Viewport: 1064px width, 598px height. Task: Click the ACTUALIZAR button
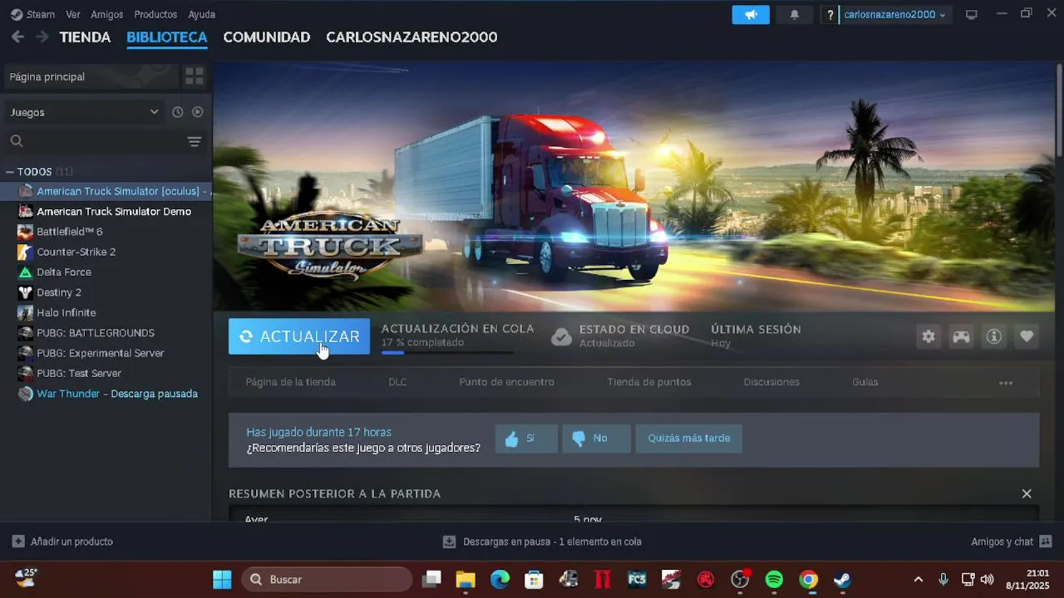pyautogui.click(x=299, y=336)
